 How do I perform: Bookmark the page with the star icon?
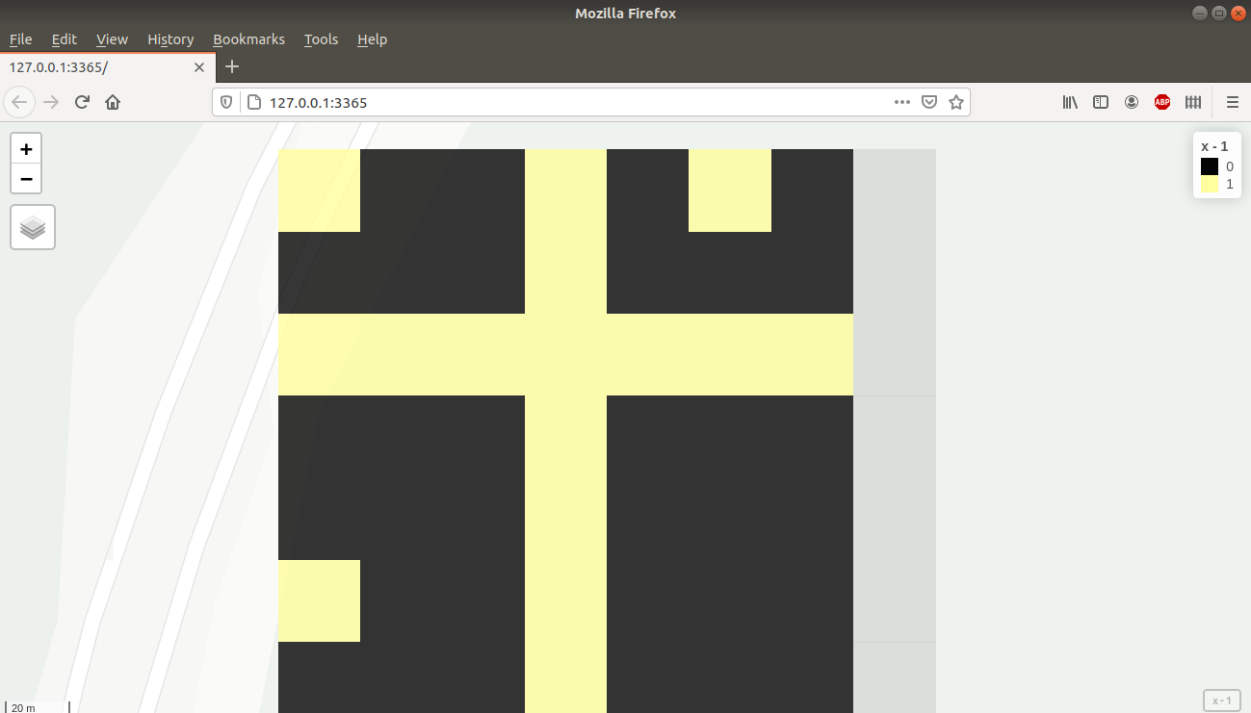[955, 101]
